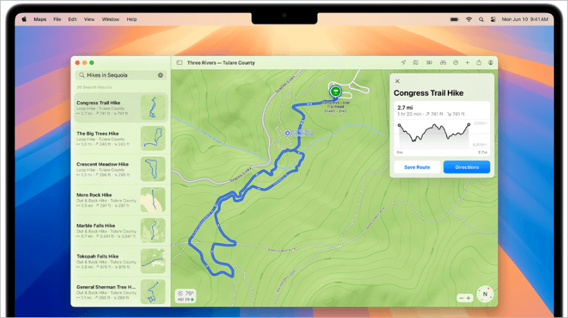568x318 pixels.
Task: Click 30 Search Results label
Action: click(x=94, y=87)
